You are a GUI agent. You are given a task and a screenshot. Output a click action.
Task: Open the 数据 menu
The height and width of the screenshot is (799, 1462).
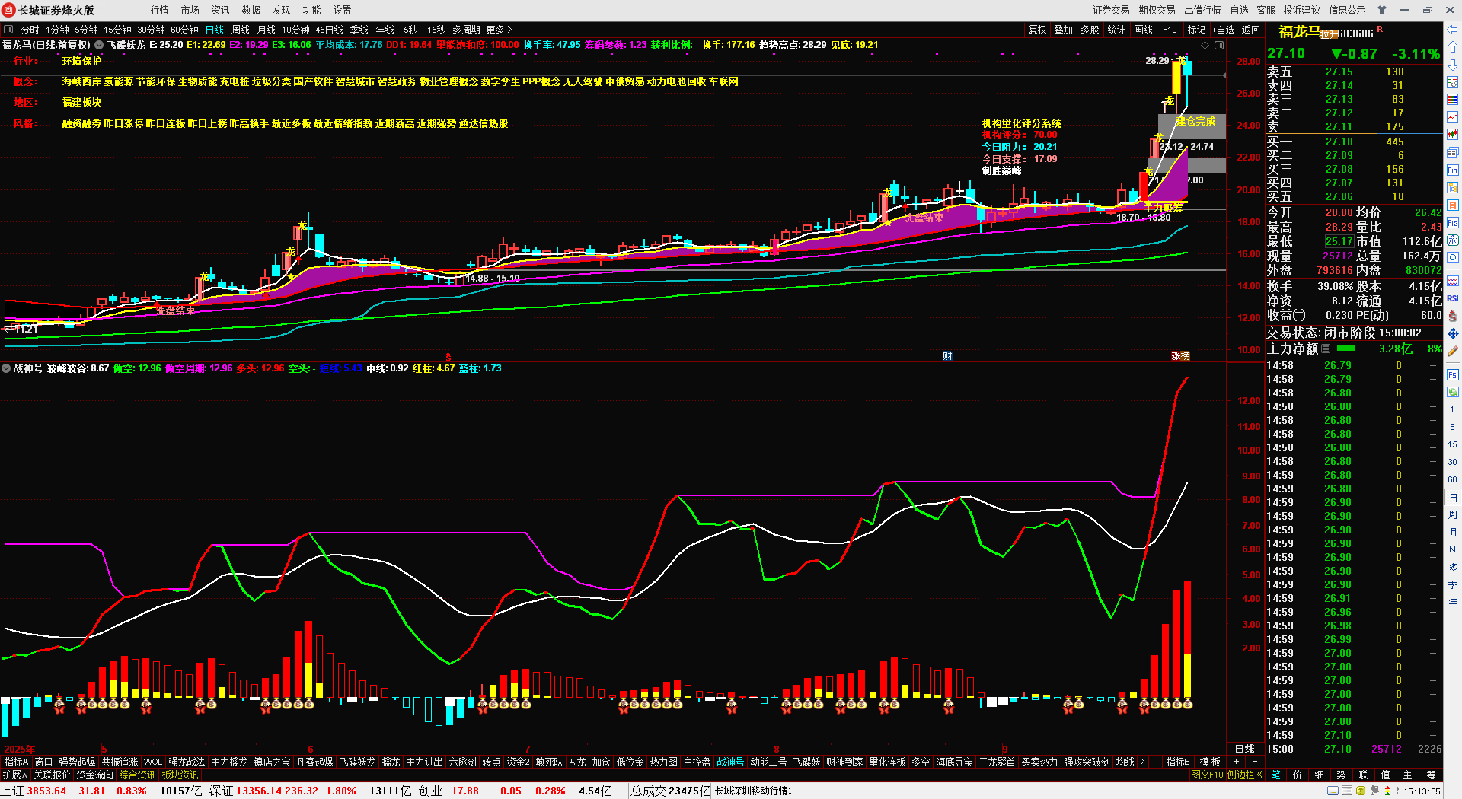point(251,10)
